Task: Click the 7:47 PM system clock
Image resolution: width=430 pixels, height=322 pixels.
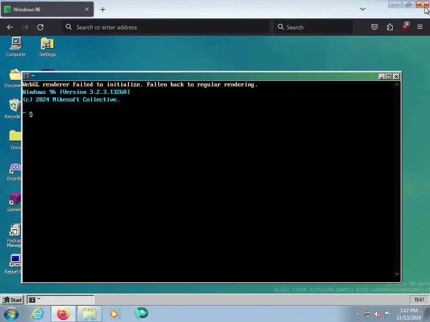Action: point(409,314)
